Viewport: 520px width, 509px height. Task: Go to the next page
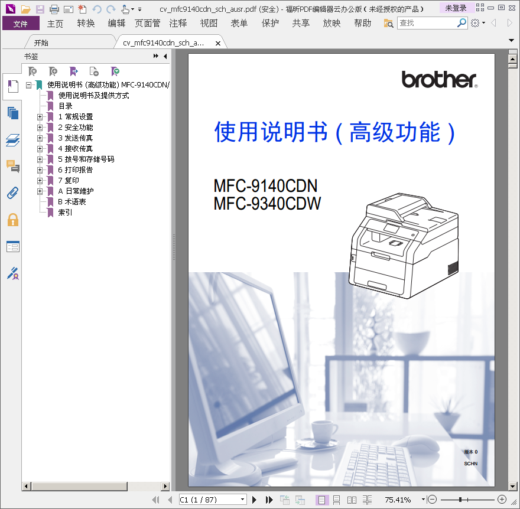[254, 500]
